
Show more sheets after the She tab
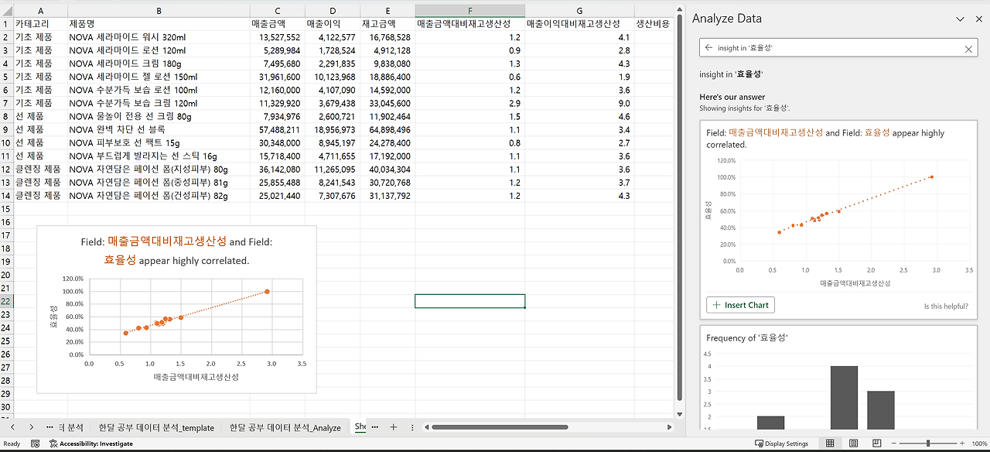tap(374, 426)
